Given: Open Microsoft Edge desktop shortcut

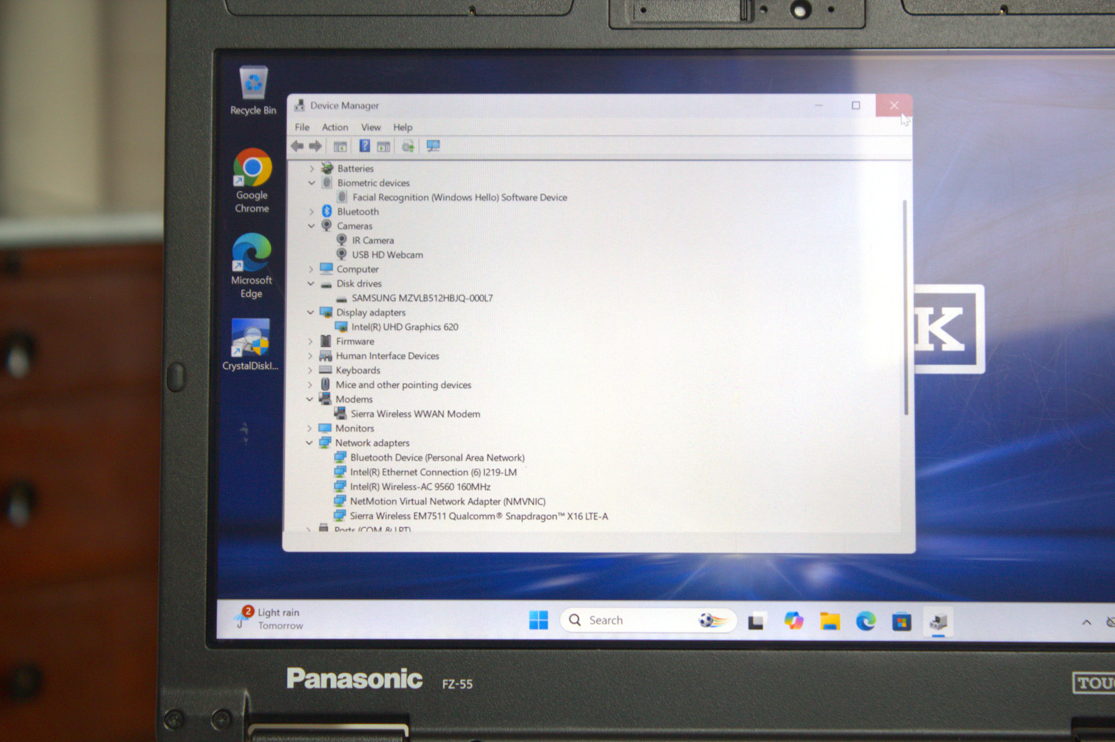Looking at the screenshot, I should click(252, 265).
